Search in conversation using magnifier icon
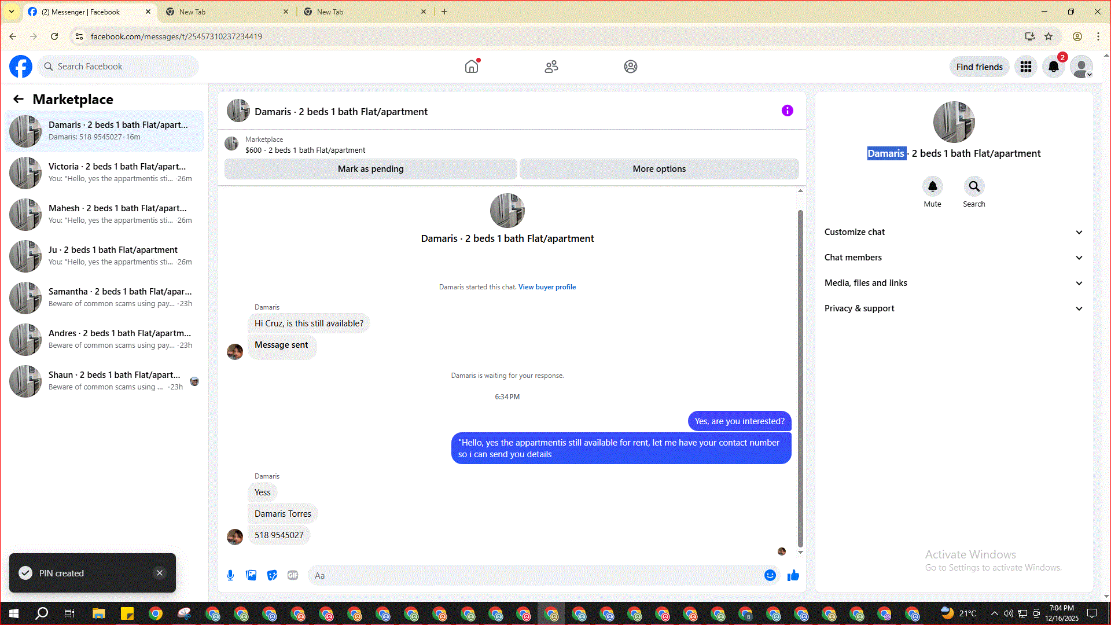The height and width of the screenshot is (625, 1111). pos(974,186)
